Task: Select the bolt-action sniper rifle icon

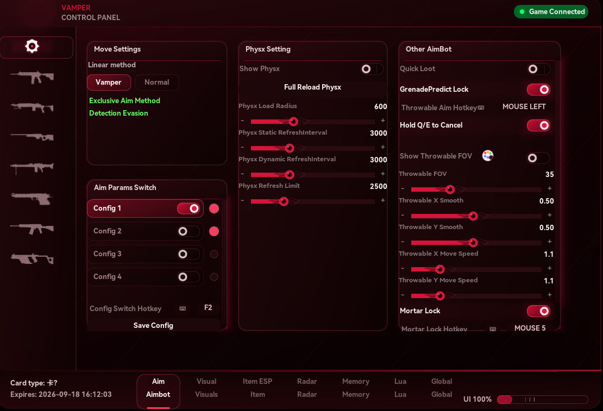Action: pos(32,137)
